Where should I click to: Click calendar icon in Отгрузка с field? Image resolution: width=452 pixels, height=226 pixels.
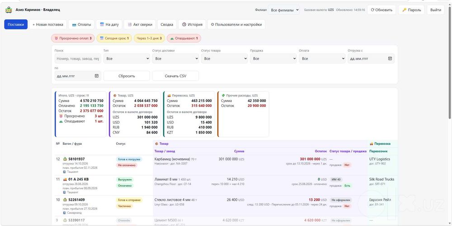[390, 58]
